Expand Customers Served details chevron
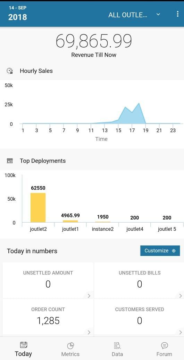Screen dimensions: 184x360 click(181, 332)
